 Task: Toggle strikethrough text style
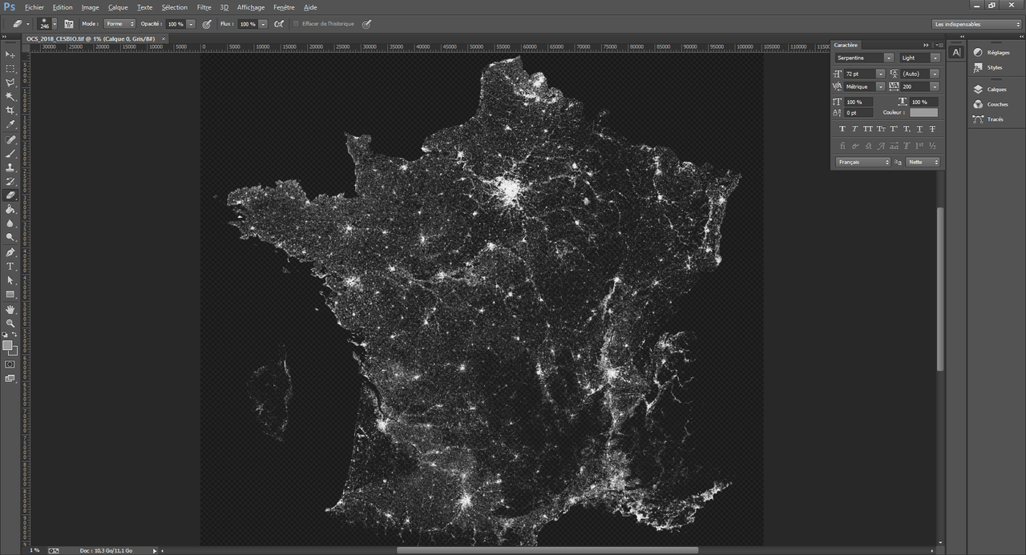tap(932, 129)
